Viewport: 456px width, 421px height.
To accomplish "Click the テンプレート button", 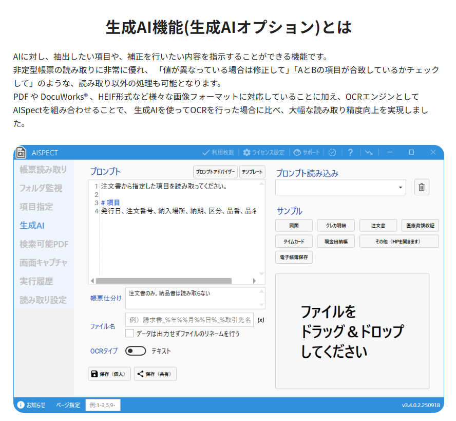I will click(254, 172).
